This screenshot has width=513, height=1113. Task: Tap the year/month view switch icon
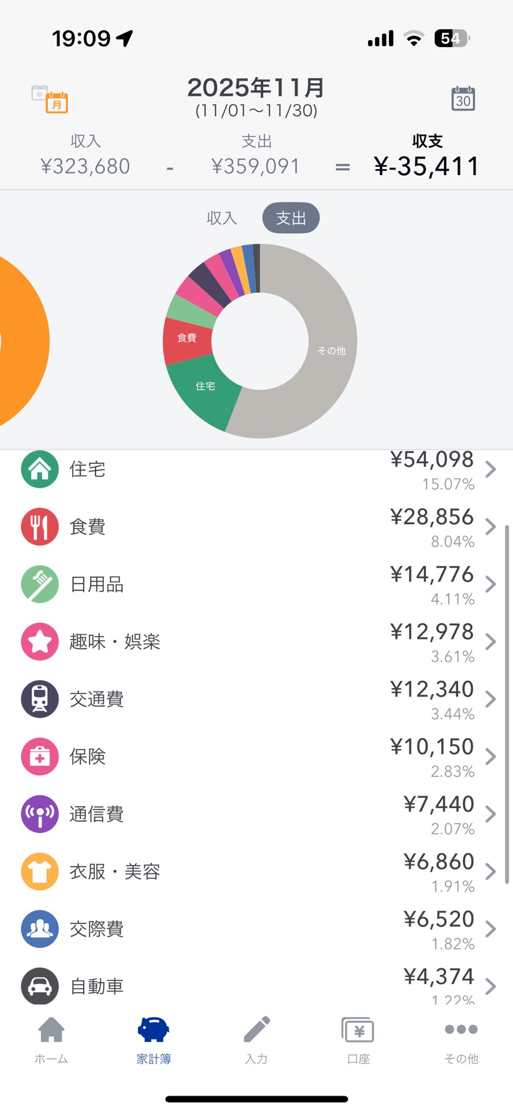[50, 98]
